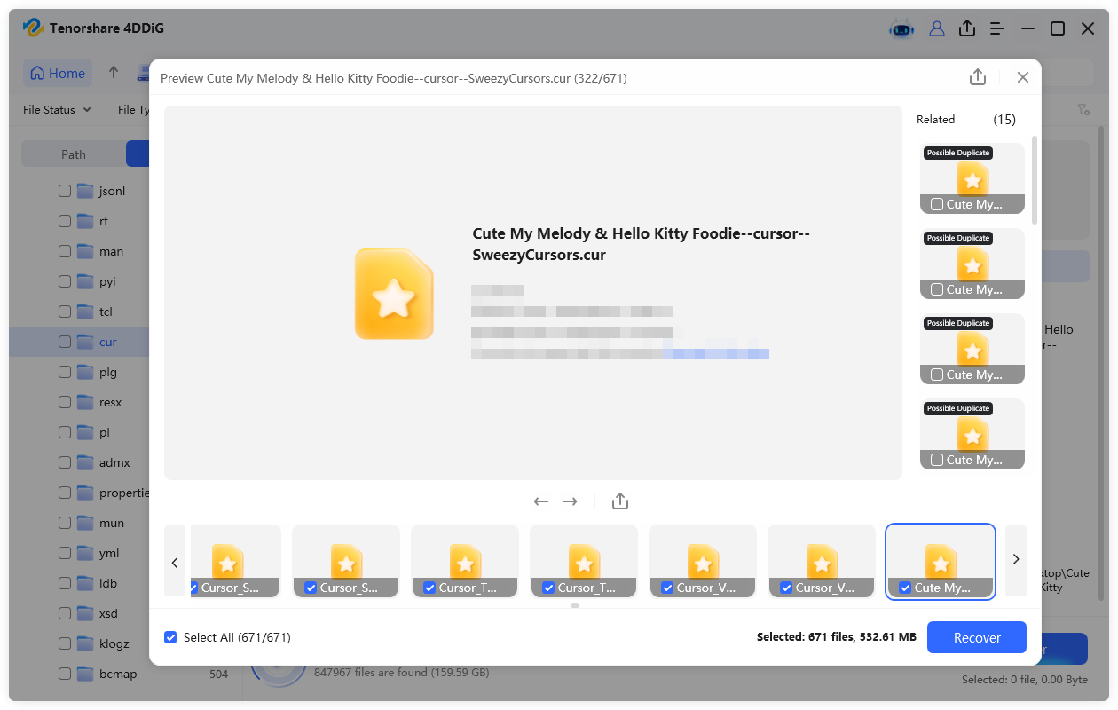Viewport: 1118px width, 710px height.
Task: Uncheck the Select All (671/671) checkbox
Action: pyautogui.click(x=170, y=637)
